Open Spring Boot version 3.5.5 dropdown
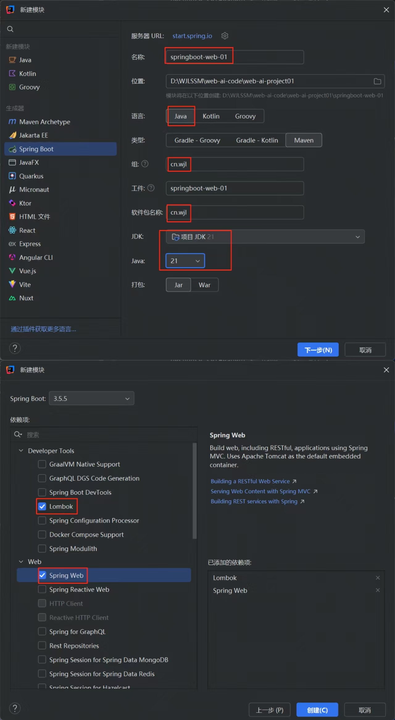This screenshot has width=395, height=720. [91, 398]
